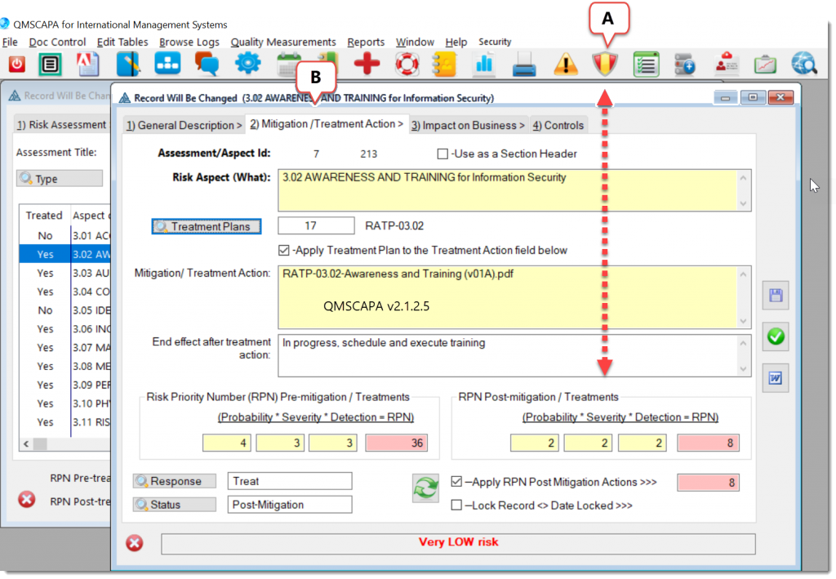
Task: Click the Status lookup button
Action: (175, 505)
